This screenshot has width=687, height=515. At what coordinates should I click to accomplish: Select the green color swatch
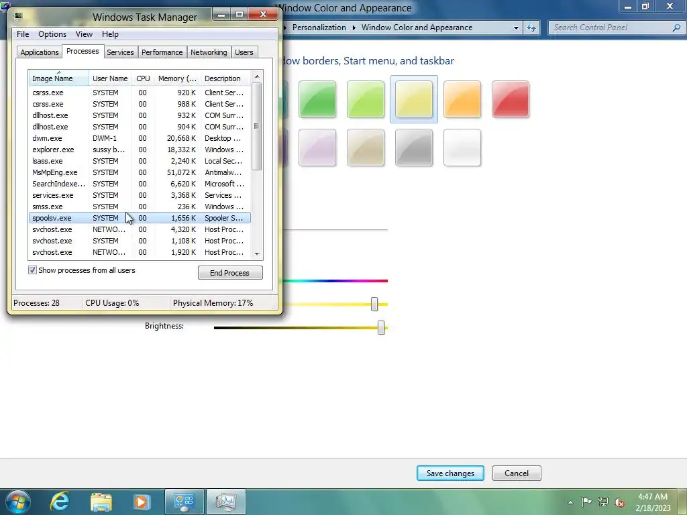[317, 99]
